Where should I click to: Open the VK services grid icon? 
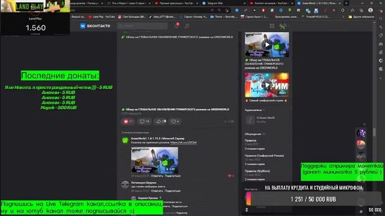[272, 26]
